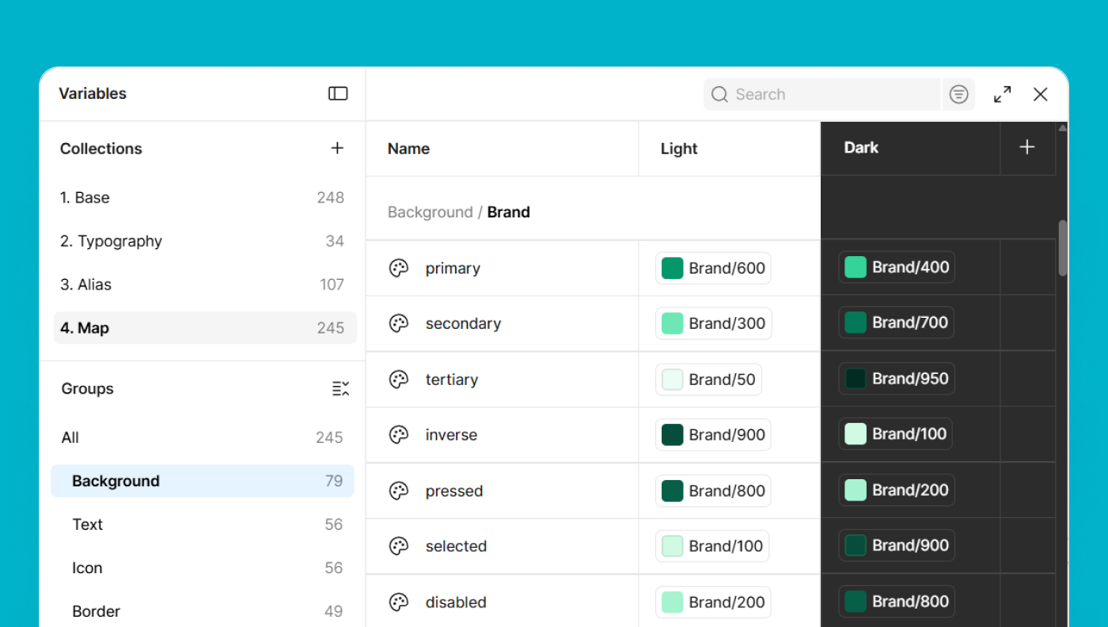1108x627 pixels.
Task: Click the Groups section heading
Action: 87,388
